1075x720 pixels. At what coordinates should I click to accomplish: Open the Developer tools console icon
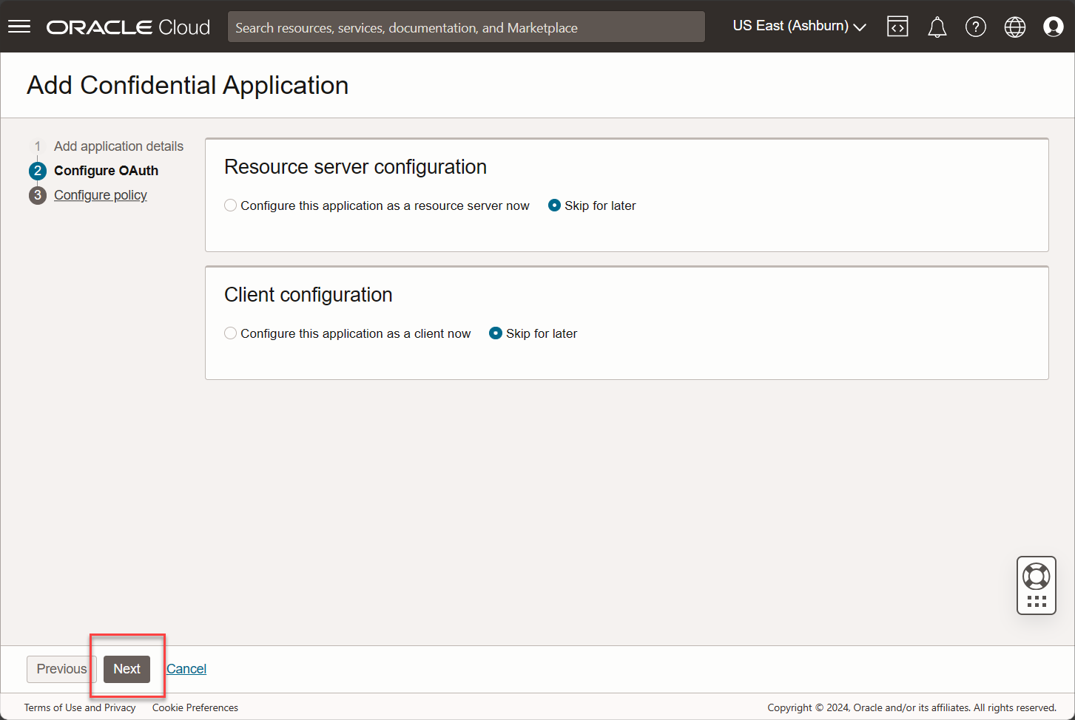point(897,26)
